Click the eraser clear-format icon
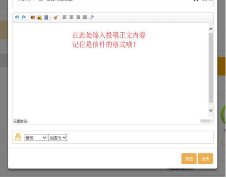The image size is (226, 178). [x=91, y=17]
